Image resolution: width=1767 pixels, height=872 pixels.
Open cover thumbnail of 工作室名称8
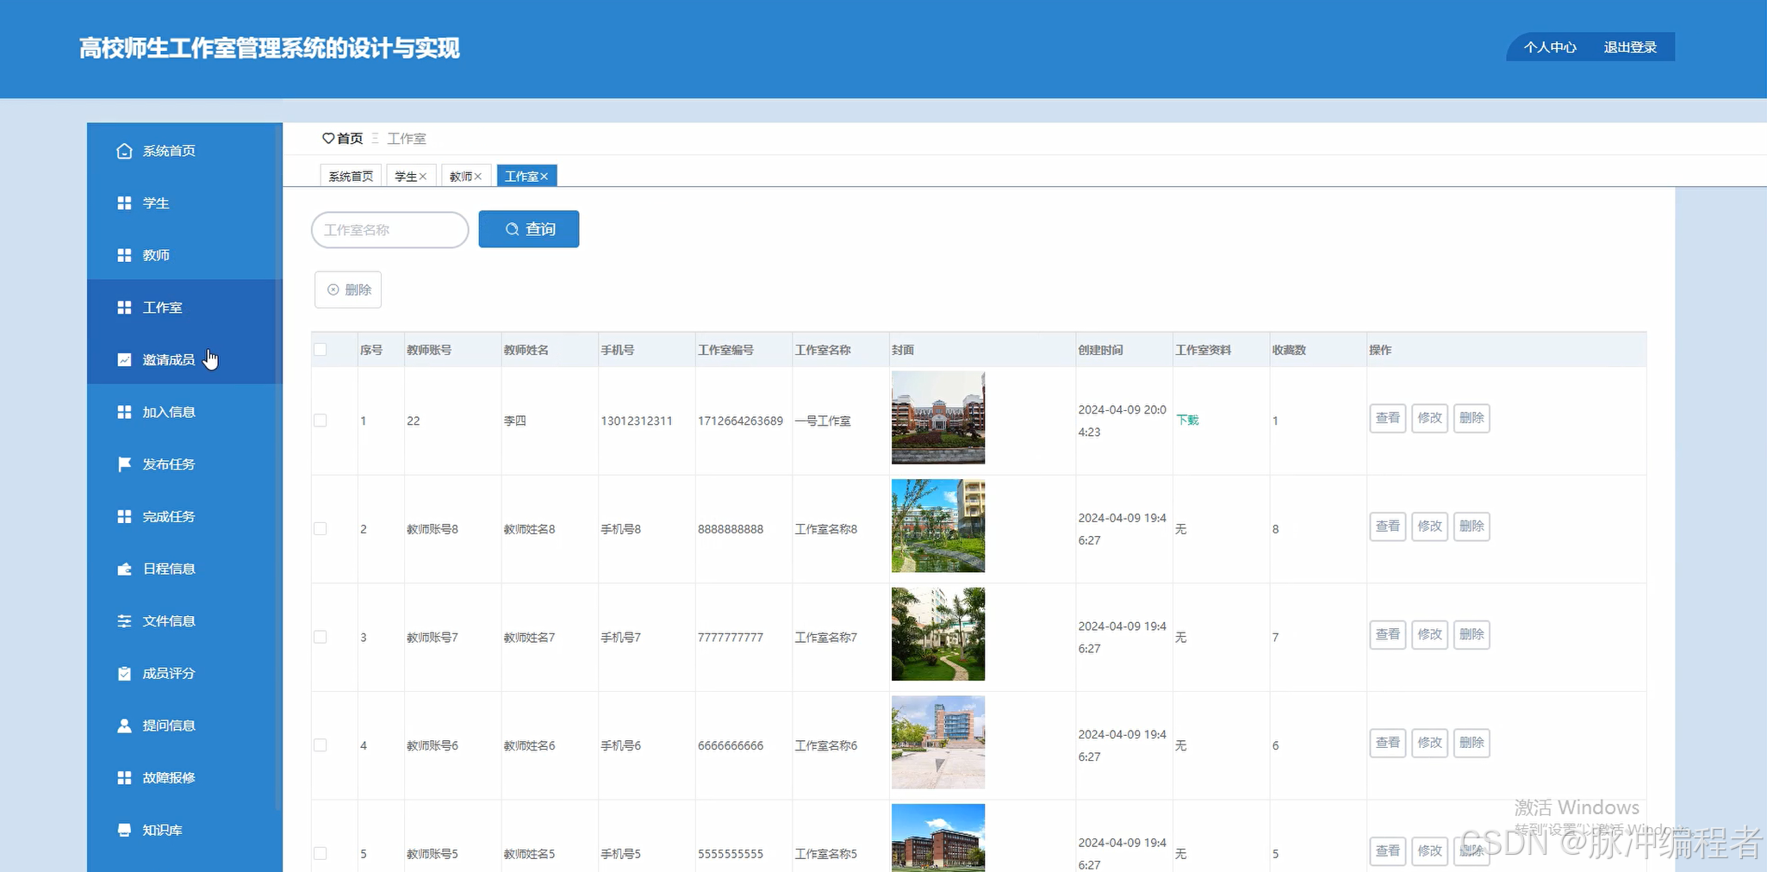pos(938,526)
